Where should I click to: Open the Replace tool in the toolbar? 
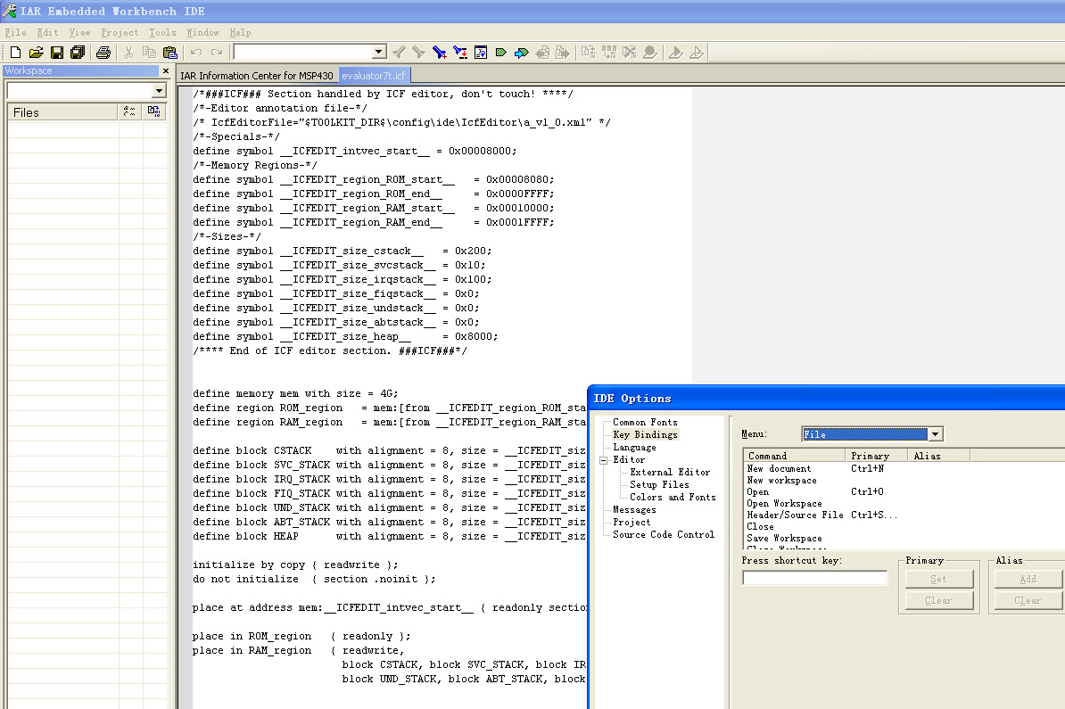460,53
